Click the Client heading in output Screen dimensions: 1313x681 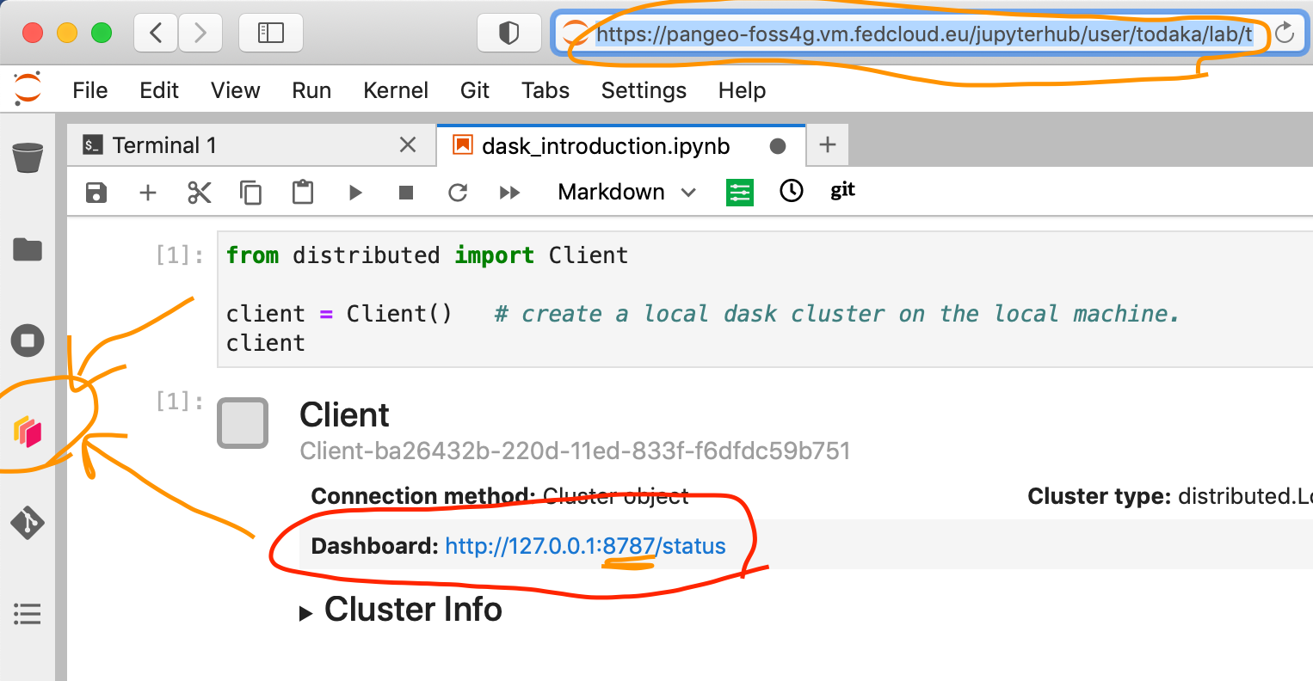[344, 415]
